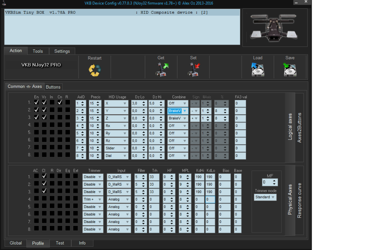Click the Restart recycle-arrows icon
The height and width of the screenshot is (250, 375).
94,70
